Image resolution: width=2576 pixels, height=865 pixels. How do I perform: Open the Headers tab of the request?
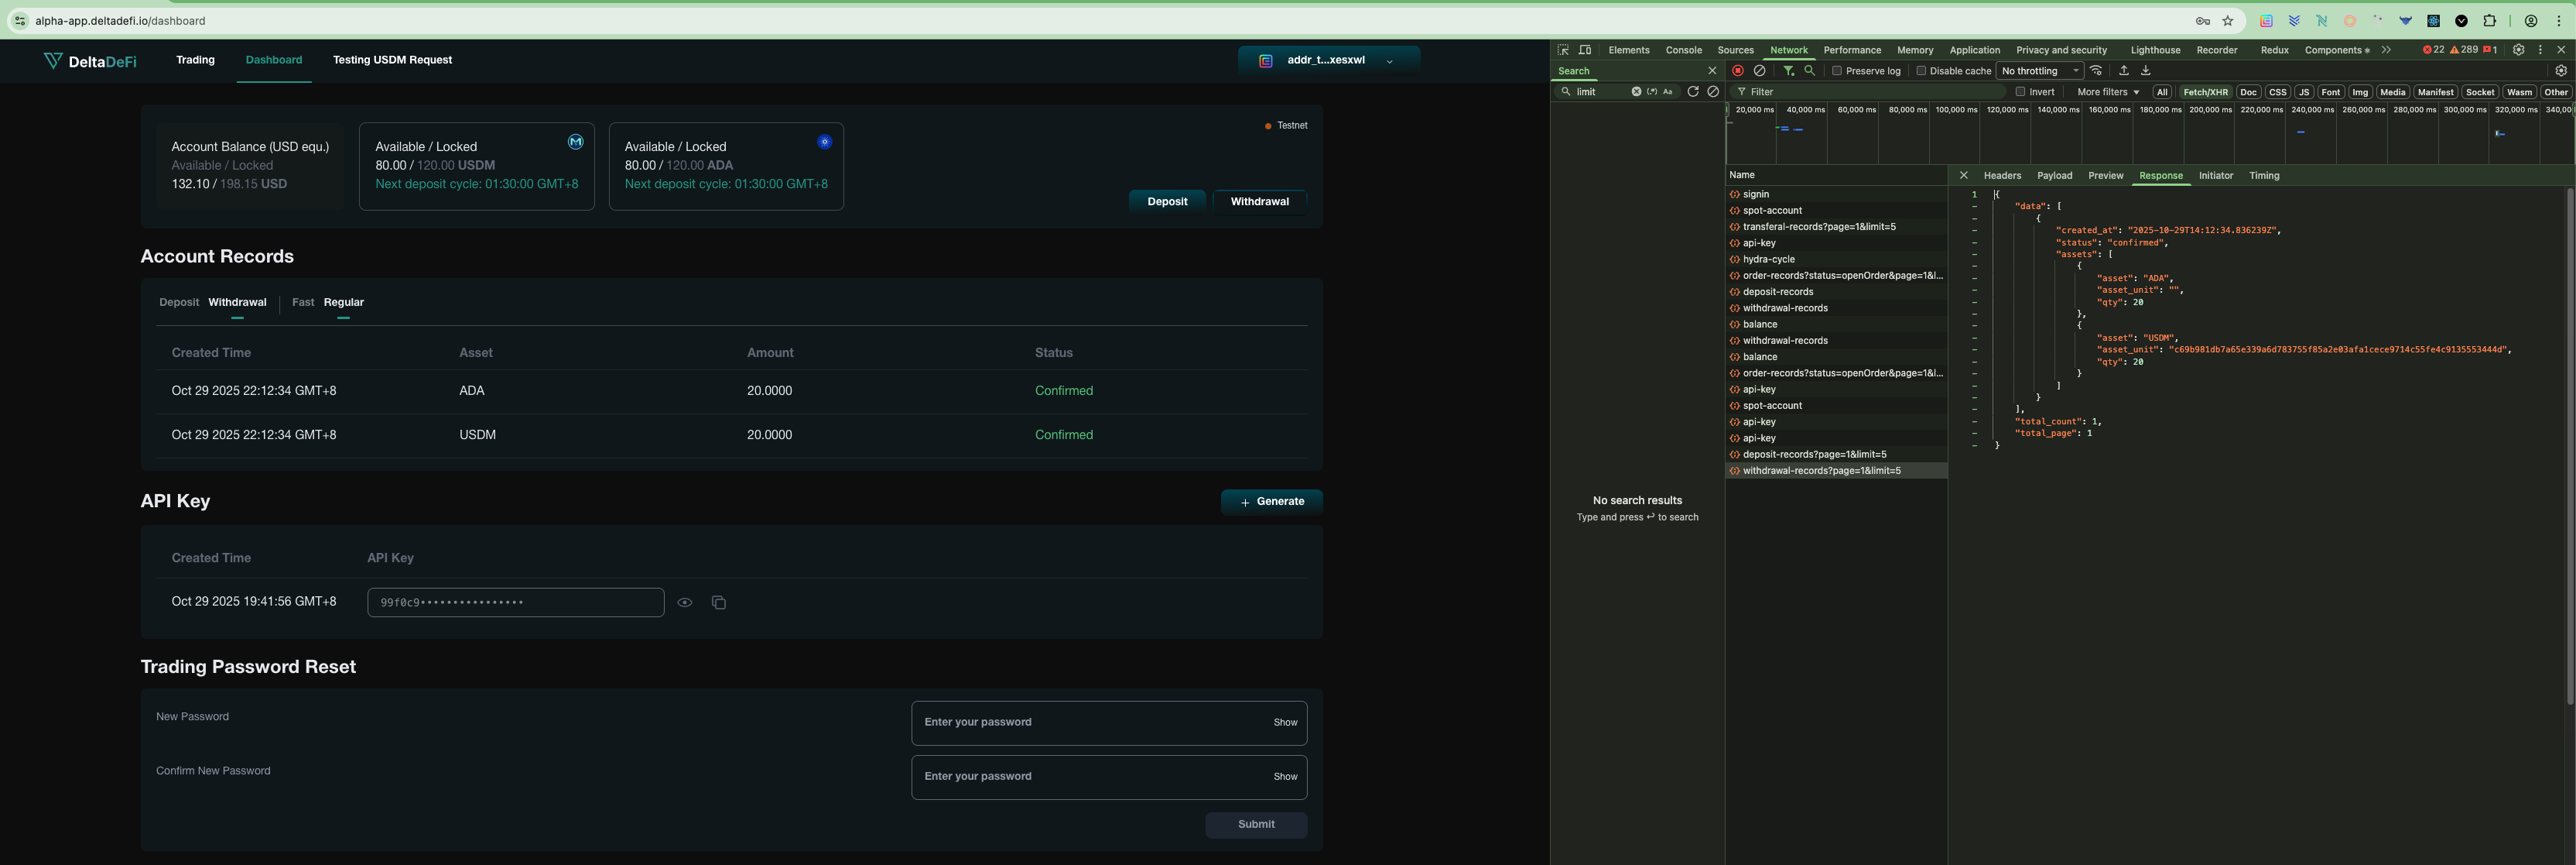(x=2002, y=175)
